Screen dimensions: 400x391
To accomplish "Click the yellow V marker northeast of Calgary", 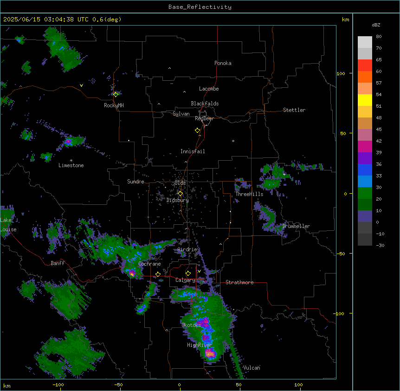I will (x=199, y=271).
